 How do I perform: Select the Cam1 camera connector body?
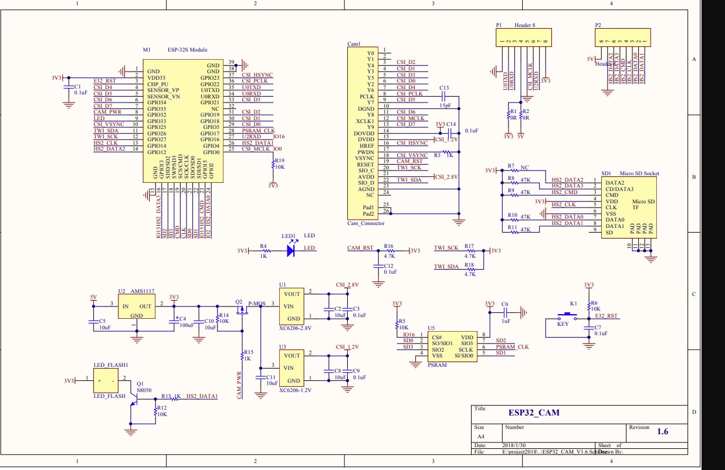(x=362, y=133)
